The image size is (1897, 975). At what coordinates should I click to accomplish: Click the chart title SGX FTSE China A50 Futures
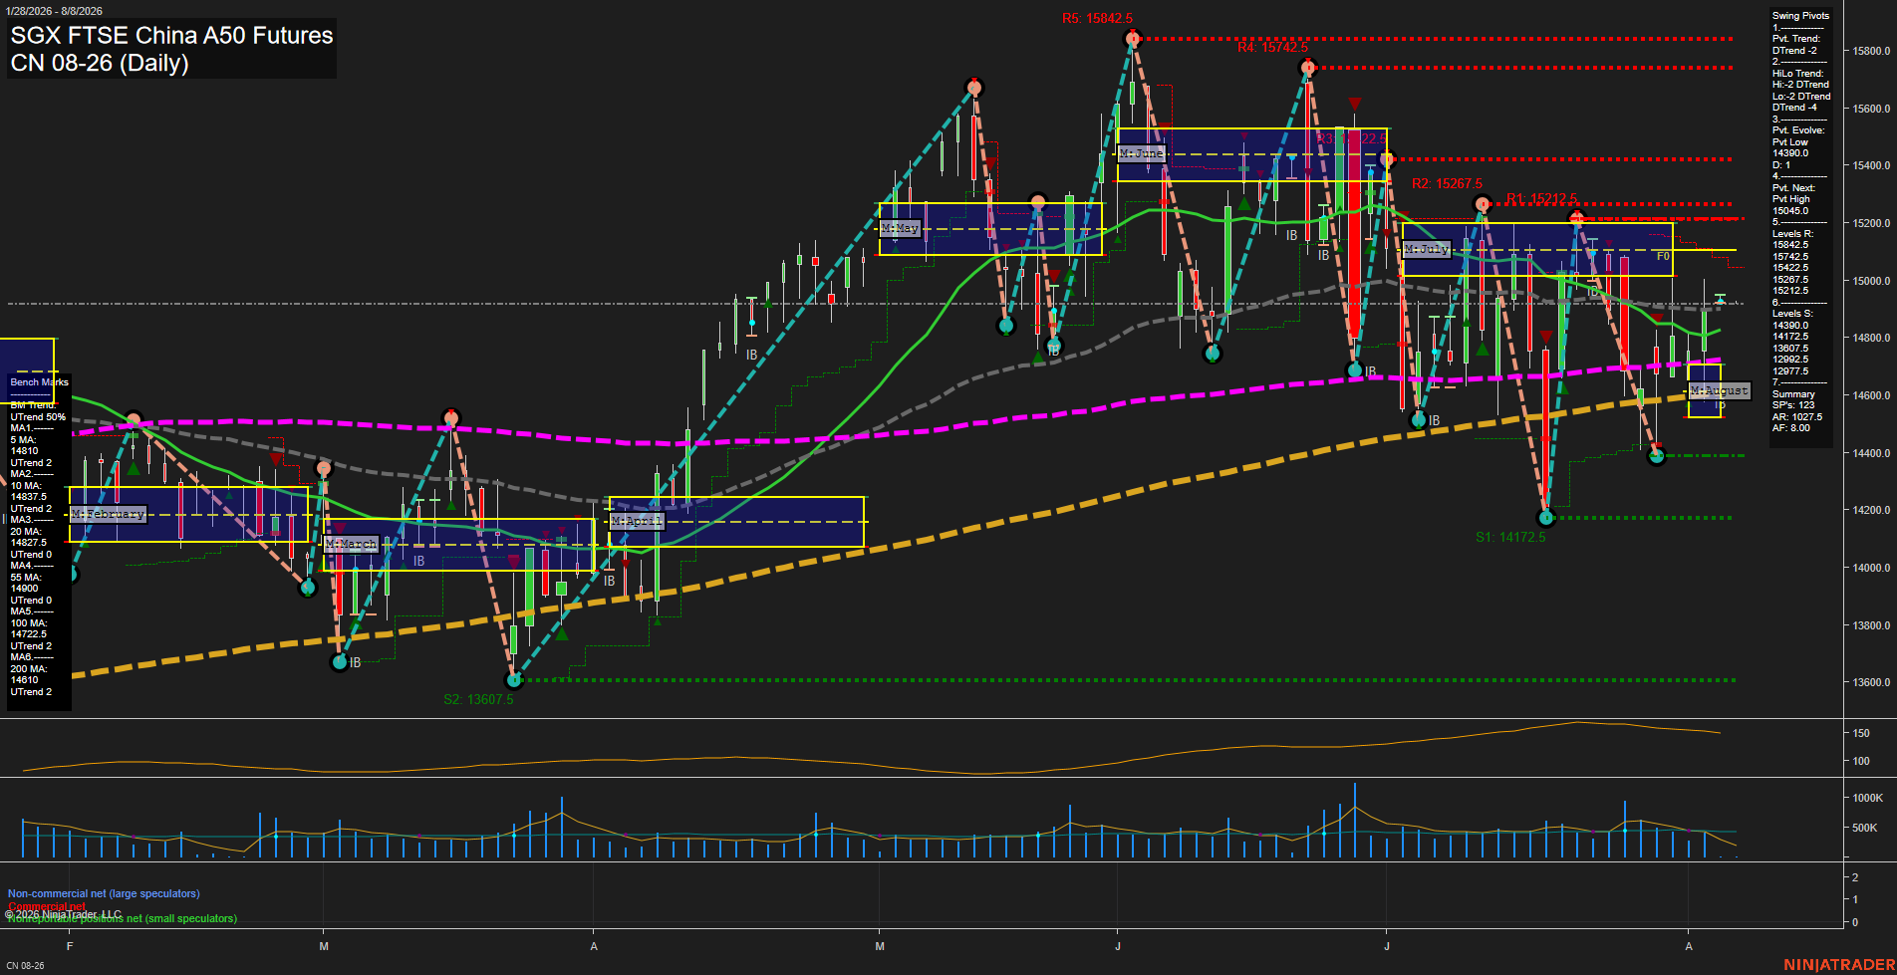(171, 35)
